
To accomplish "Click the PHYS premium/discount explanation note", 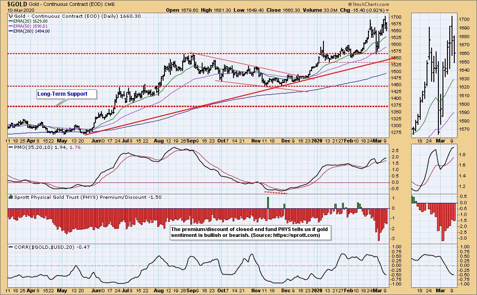I will (251, 232).
